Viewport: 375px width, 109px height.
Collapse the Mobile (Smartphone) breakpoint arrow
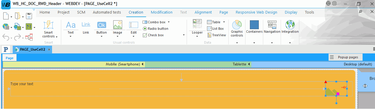[142, 64]
